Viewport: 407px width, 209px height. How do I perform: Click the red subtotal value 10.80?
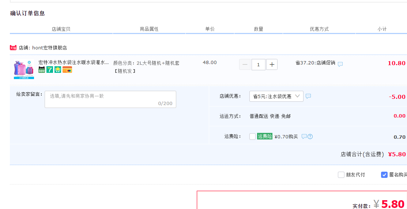397,63
